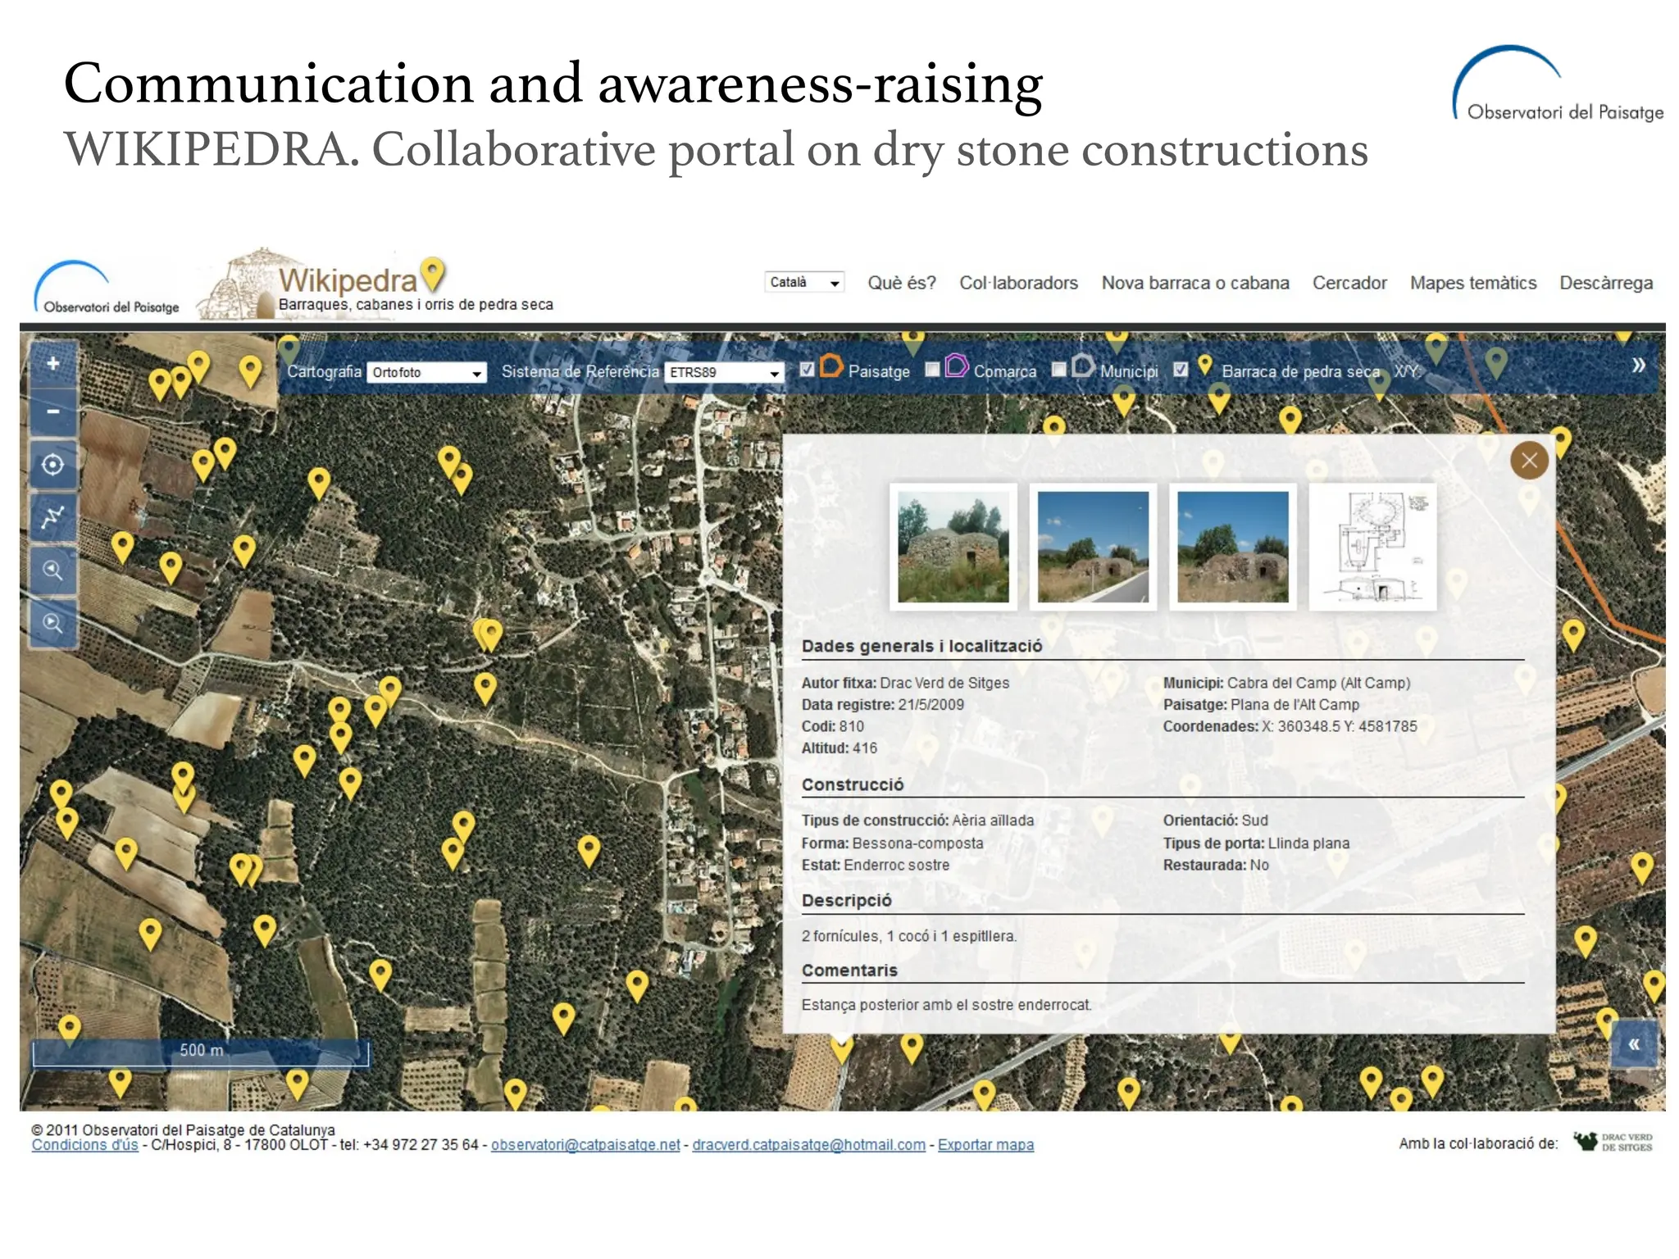Open Nova barraca o cabana menu
This screenshot has height=1259, width=1679.
click(x=1195, y=283)
